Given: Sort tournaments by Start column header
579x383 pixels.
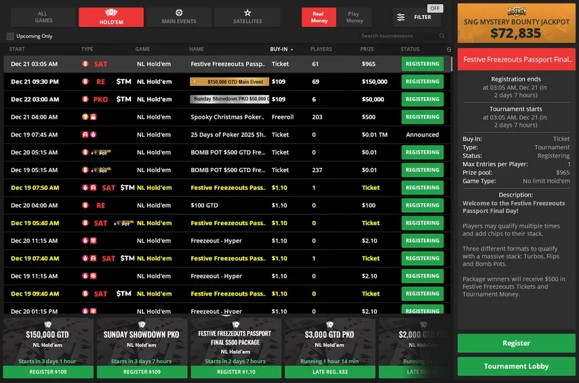Looking at the screenshot, I should pos(18,49).
